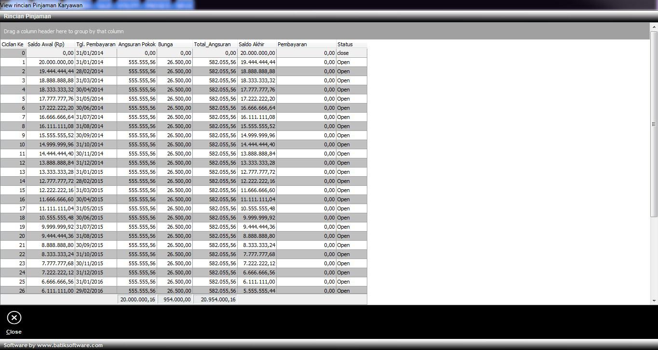Viewport: 658px width, 350px height.
Task: Select row with payment date 31/01/2015
Action: (95, 172)
